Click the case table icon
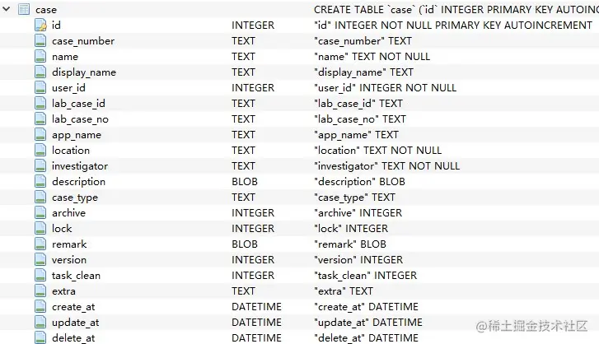 [x=23, y=9]
